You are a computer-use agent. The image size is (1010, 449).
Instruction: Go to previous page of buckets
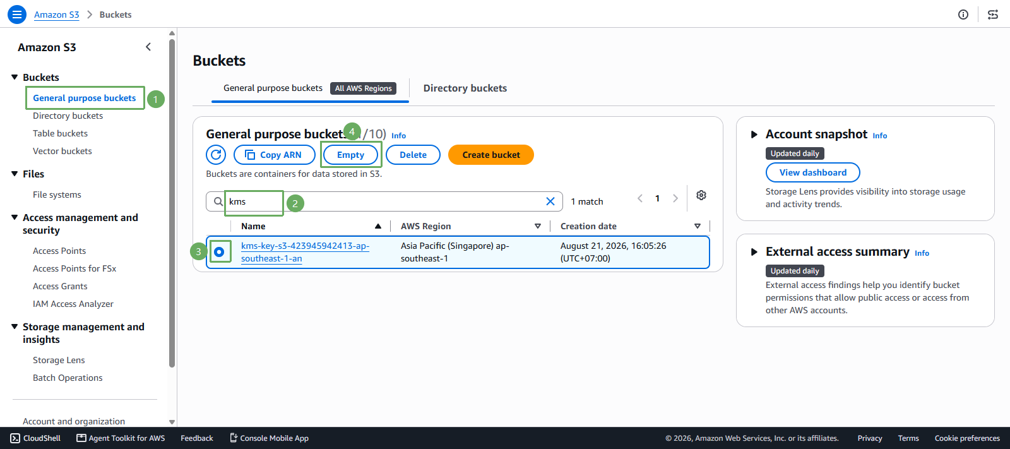(x=640, y=198)
